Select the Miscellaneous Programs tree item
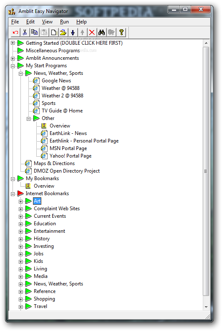 53,51
